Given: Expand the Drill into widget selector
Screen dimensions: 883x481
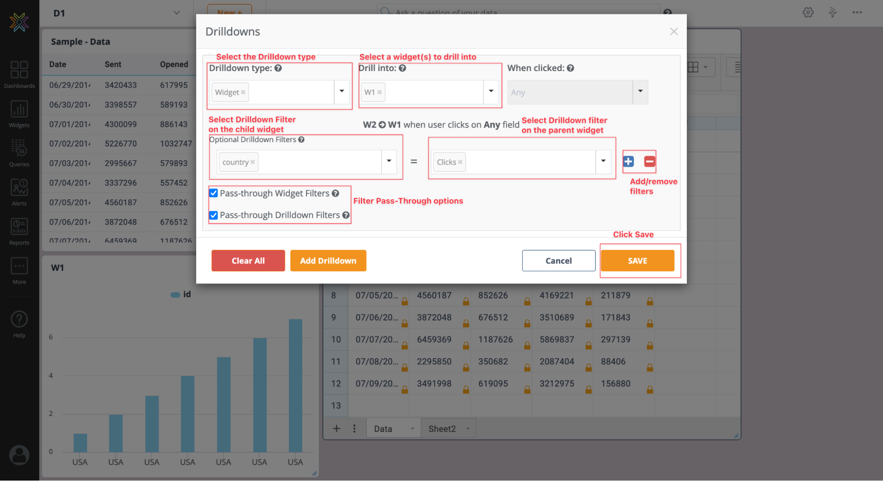Looking at the screenshot, I should 491,92.
